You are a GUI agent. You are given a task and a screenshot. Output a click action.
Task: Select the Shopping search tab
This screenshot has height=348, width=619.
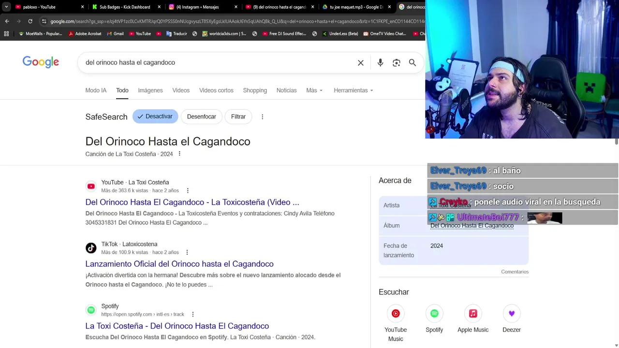(x=255, y=90)
